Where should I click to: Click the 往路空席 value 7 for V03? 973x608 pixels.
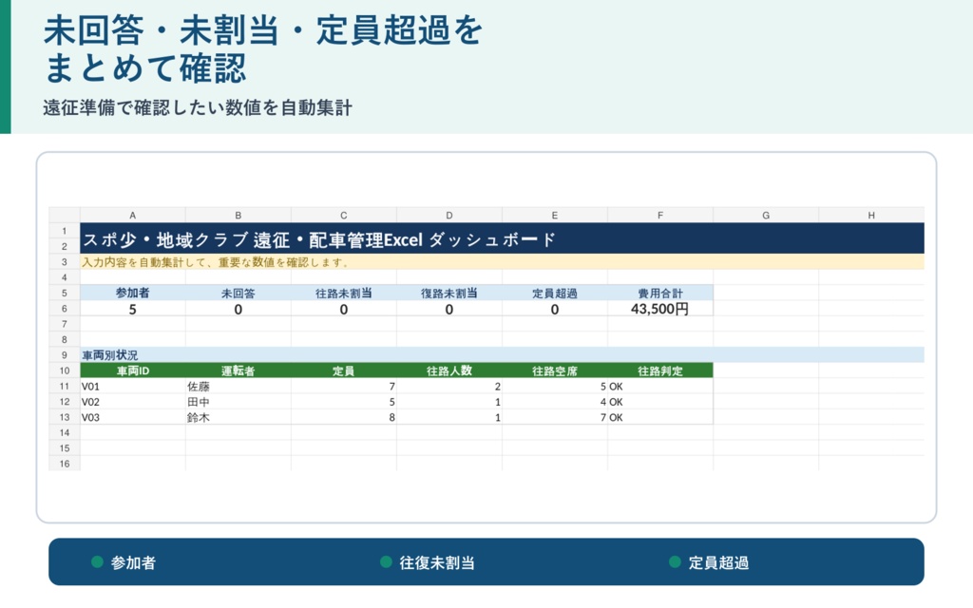555,417
